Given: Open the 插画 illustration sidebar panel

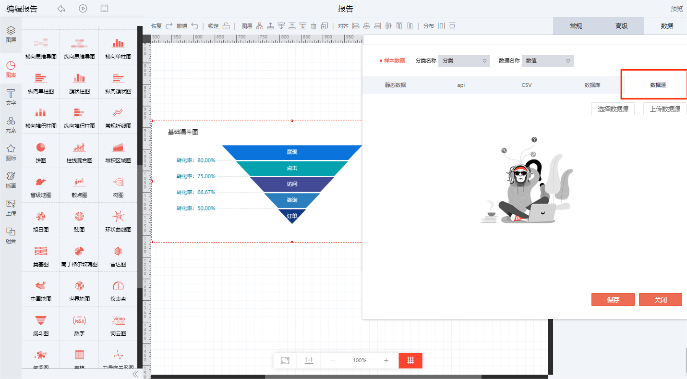Looking at the screenshot, I should click(11, 180).
